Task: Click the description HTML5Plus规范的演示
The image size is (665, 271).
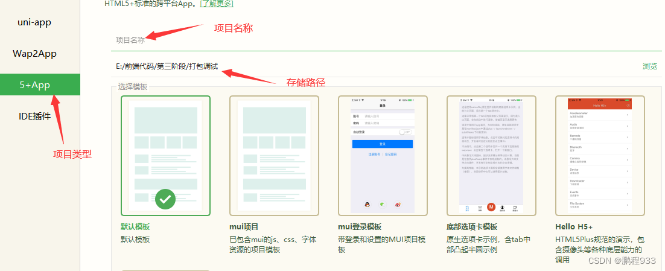Action: [x=600, y=249]
